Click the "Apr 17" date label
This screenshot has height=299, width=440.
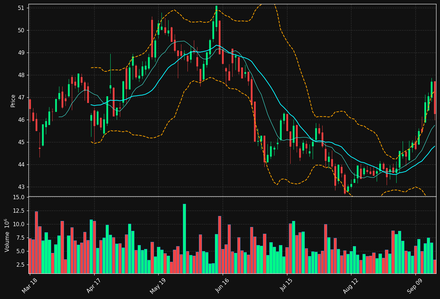tap(94, 286)
